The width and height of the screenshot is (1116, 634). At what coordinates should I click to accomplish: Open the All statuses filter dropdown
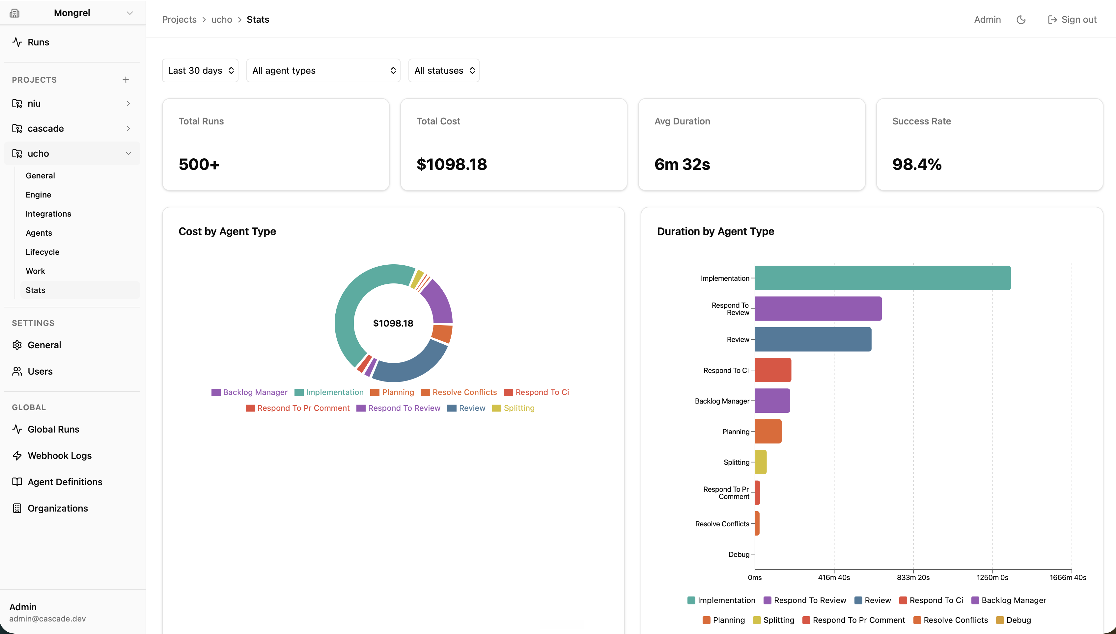(x=444, y=70)
